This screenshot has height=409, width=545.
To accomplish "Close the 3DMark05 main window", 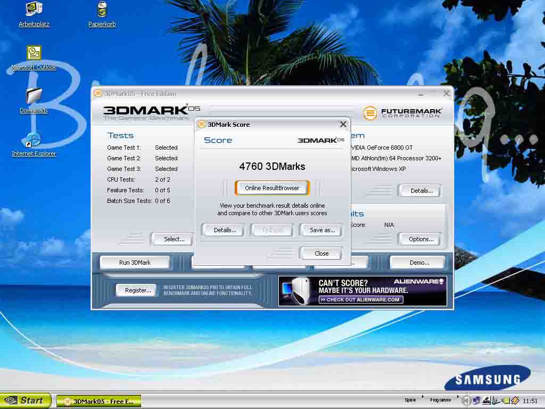I will coord(447,94).
